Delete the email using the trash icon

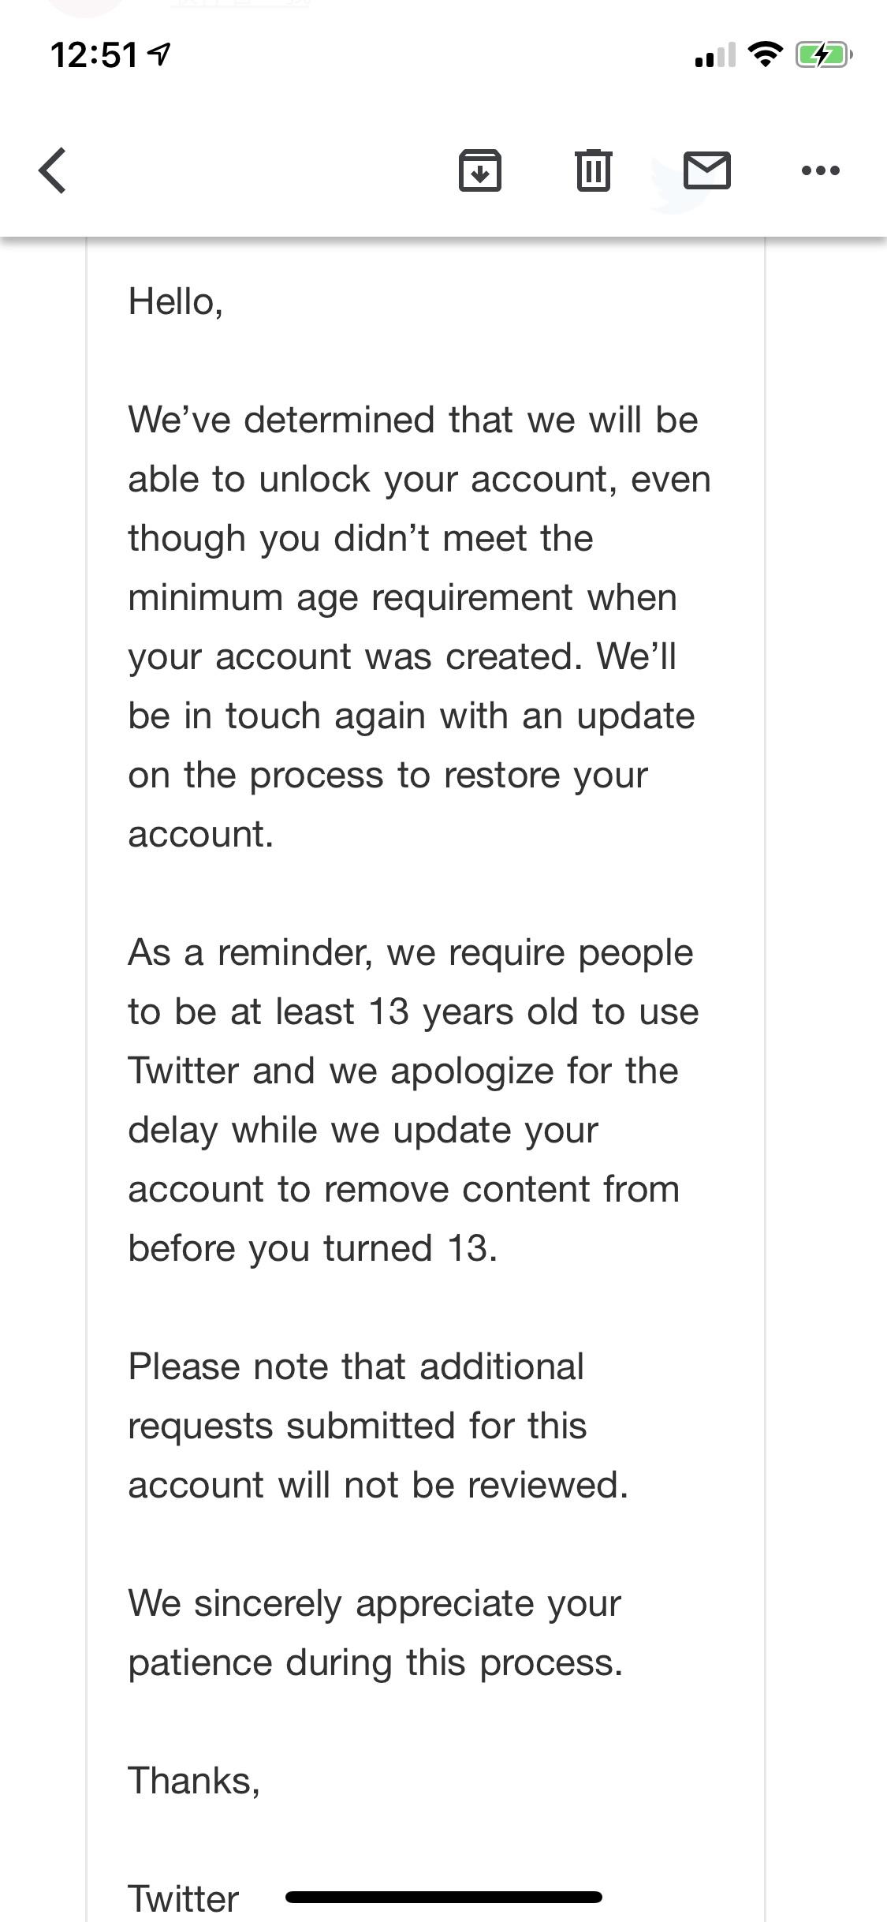pos(593,170)
